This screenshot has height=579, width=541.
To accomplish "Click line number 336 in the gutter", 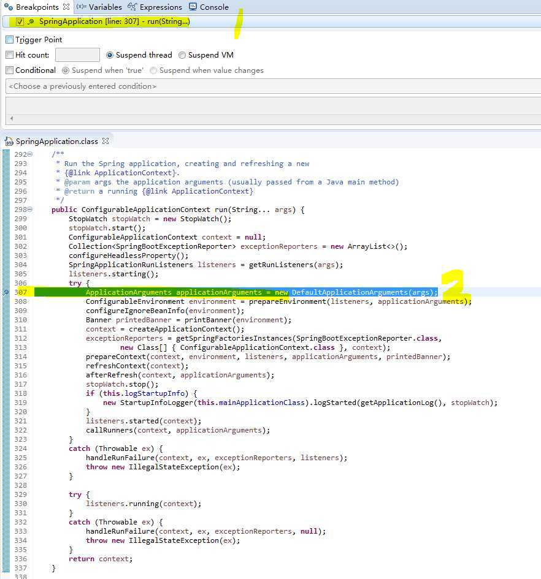I will coord(20,559).
